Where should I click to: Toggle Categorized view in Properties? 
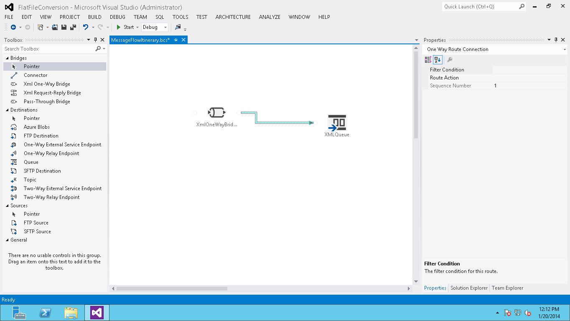click(x=428, y=60)
